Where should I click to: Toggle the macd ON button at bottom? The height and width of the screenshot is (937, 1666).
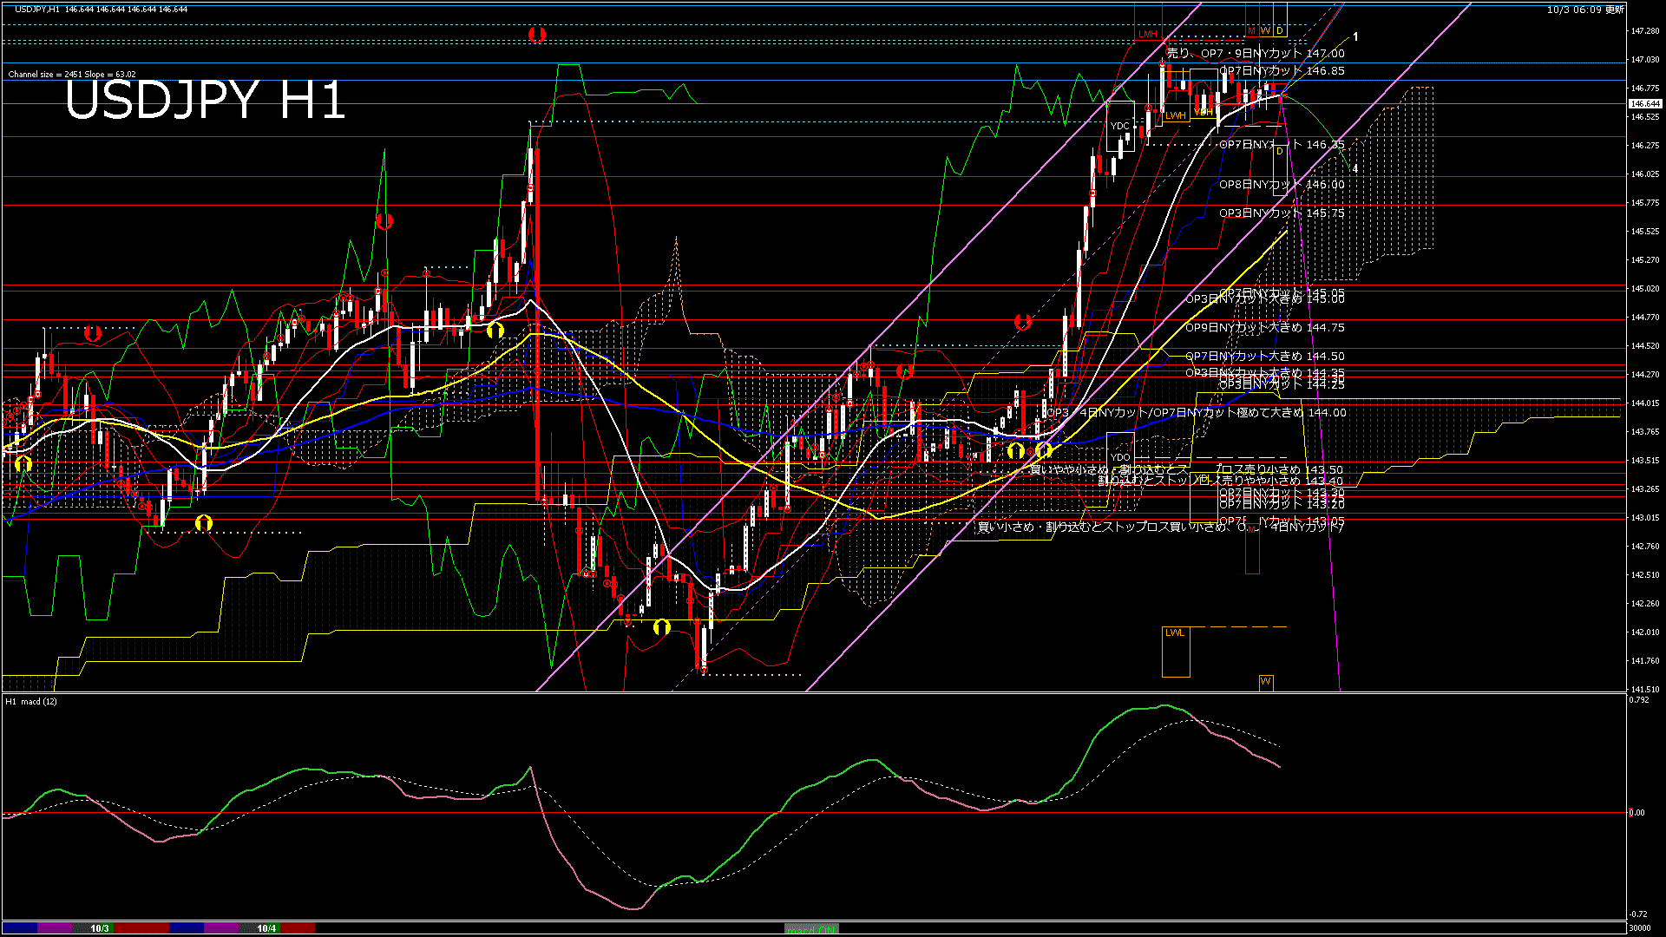[x=811, y=929]
